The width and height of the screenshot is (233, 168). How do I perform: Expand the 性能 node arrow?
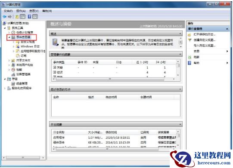(x=9, y=70)
